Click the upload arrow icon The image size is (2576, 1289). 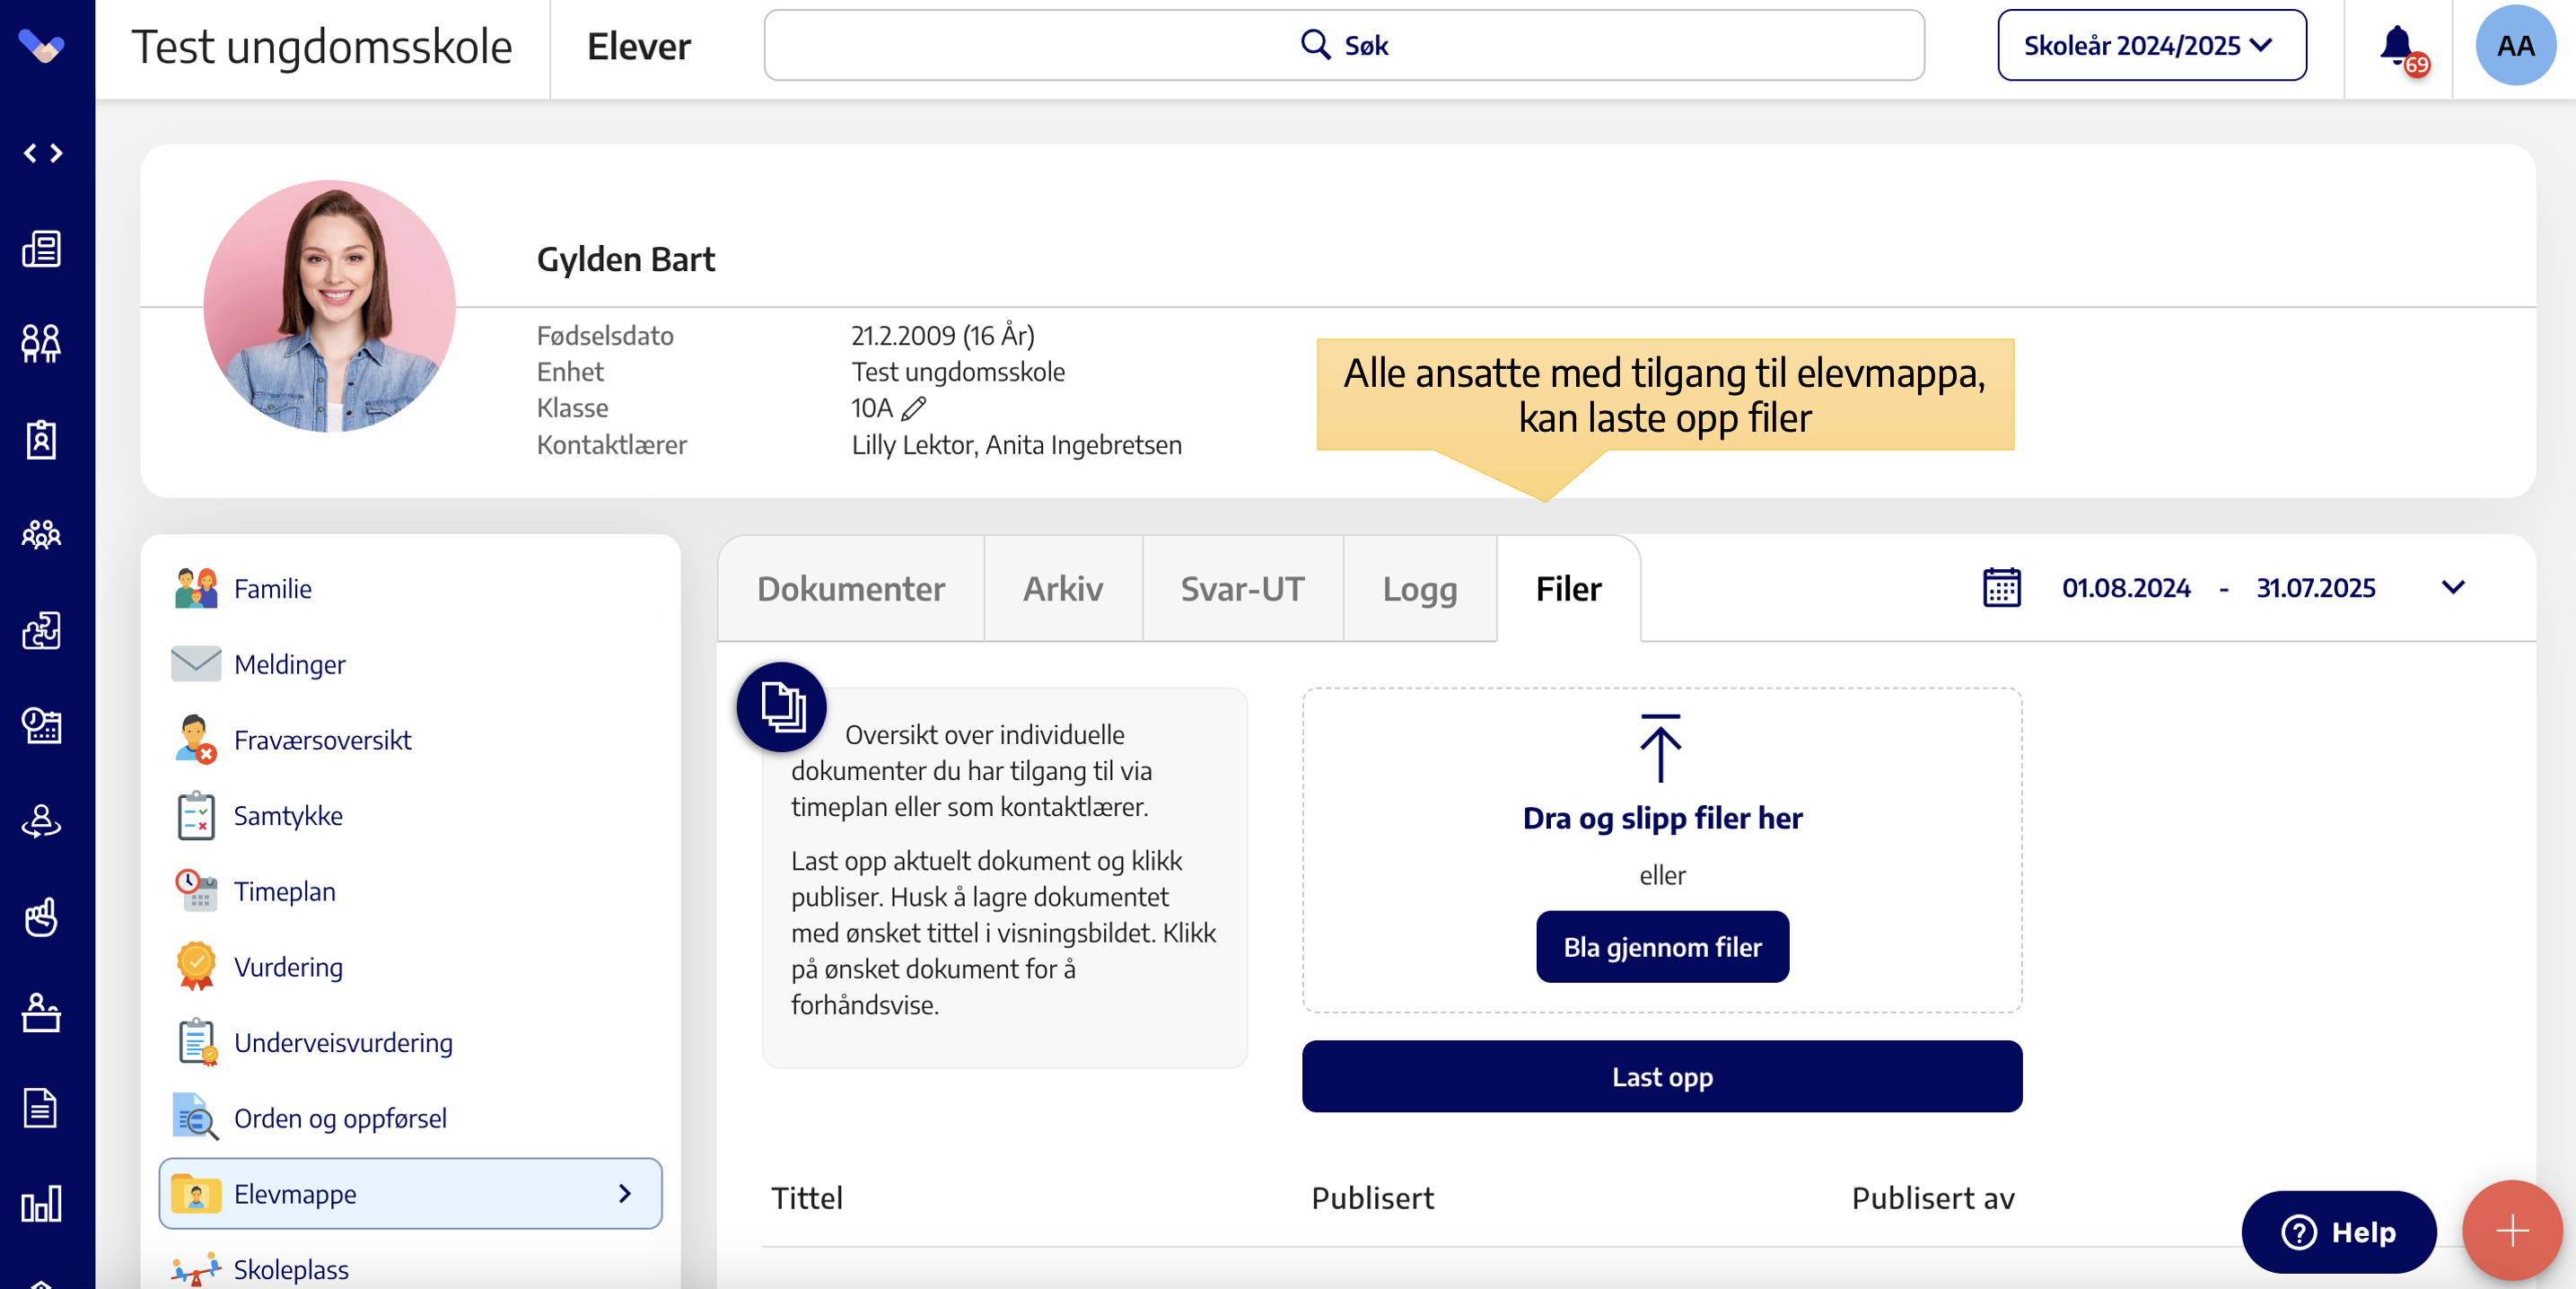point(1661,748)
